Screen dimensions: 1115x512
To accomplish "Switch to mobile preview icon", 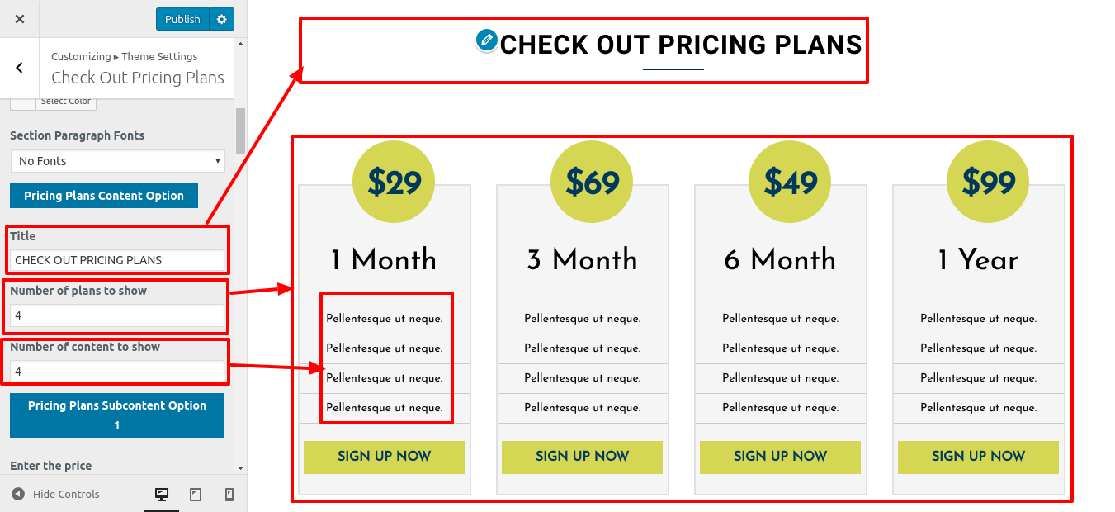I will (x=229, y=495).
